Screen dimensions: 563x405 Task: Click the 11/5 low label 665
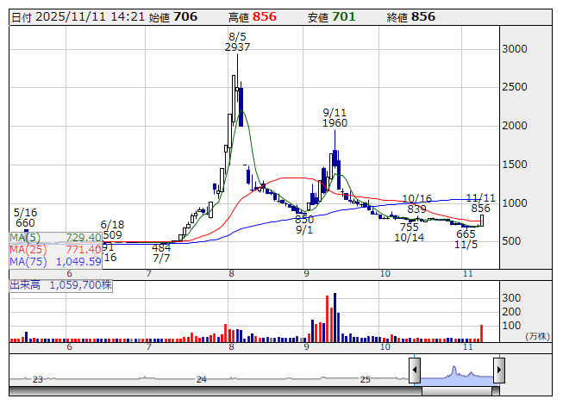pyautogui.click(x=466, y=234)
